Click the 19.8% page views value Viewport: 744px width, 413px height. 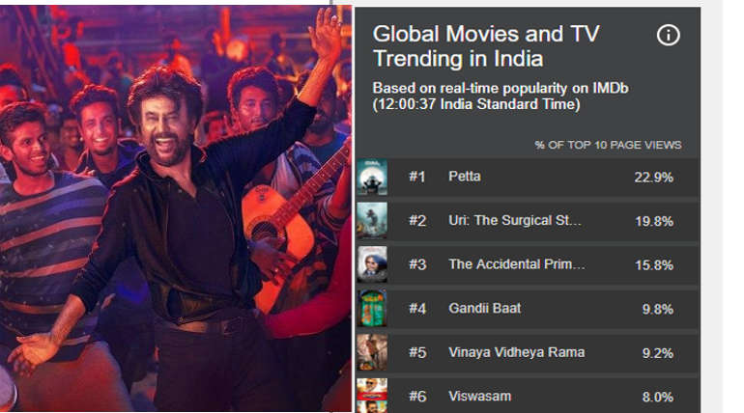pyautogui.click(x=654, y=221)
